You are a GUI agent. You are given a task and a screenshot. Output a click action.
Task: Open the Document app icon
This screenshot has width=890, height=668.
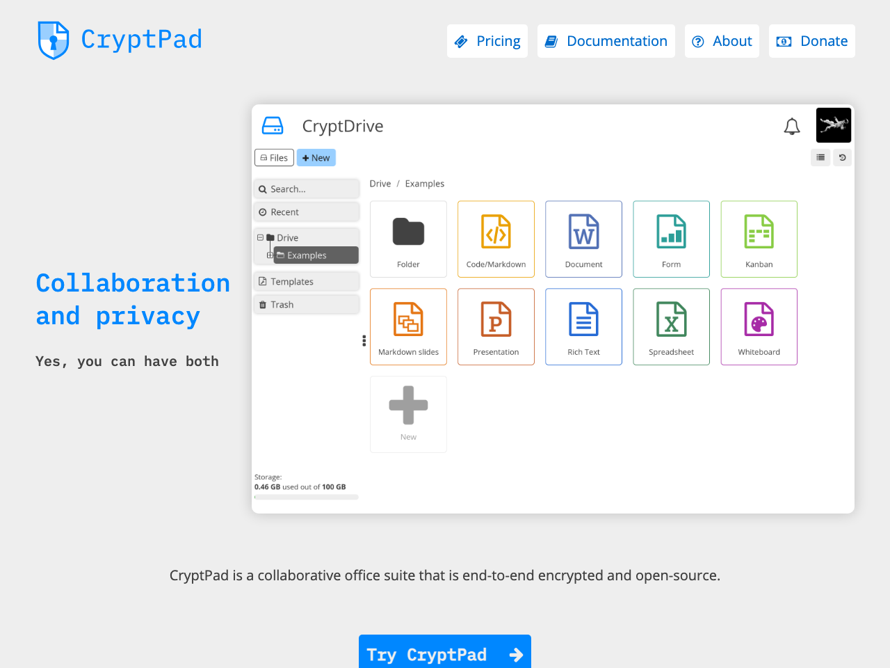tap(583, 239)
